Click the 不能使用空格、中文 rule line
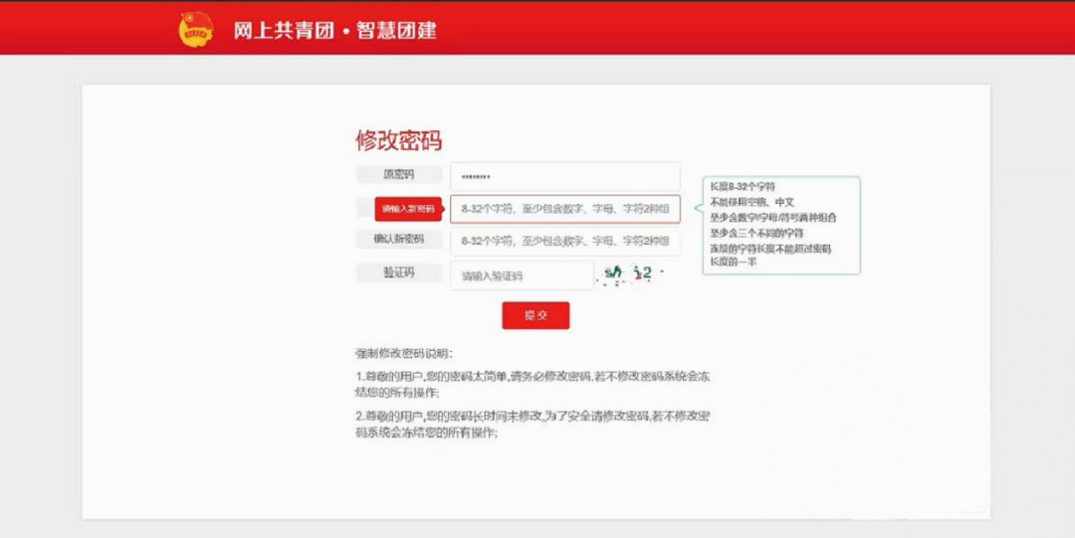1075x538 pixels. coord(752,202)
